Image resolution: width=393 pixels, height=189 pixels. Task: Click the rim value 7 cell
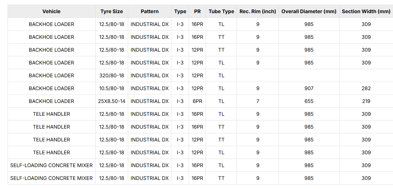pyautogui.click(x=258, y=101)
